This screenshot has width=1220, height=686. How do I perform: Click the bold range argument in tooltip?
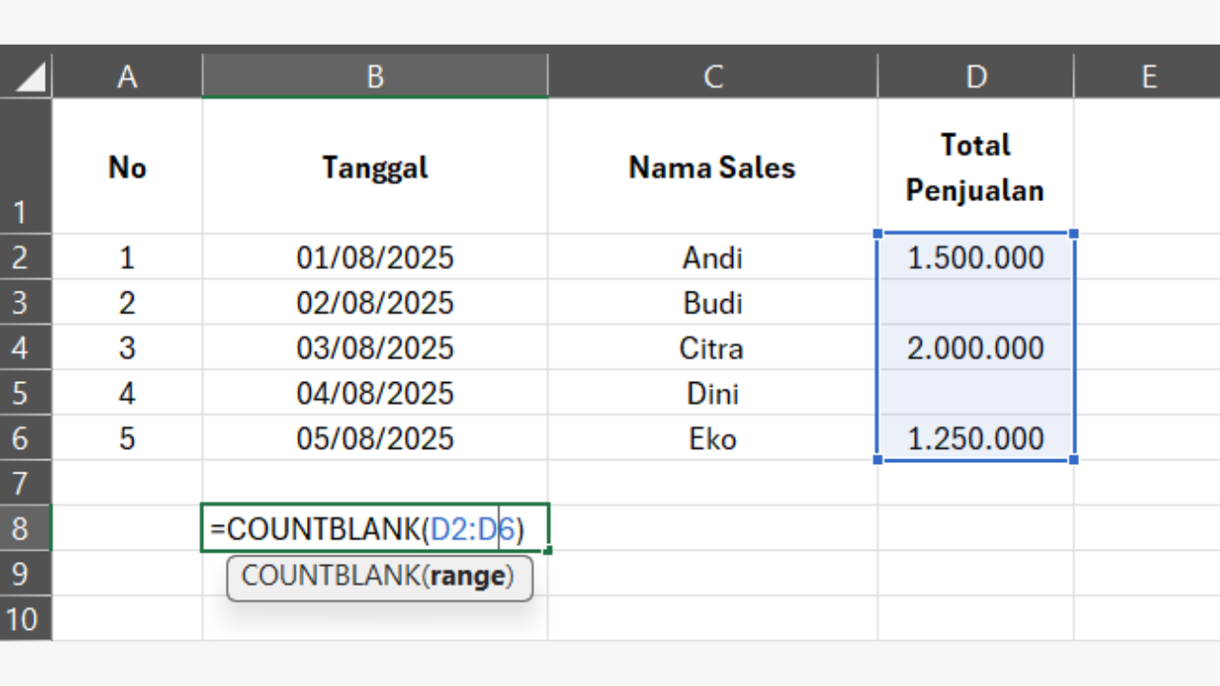click(x=467, y=577)
